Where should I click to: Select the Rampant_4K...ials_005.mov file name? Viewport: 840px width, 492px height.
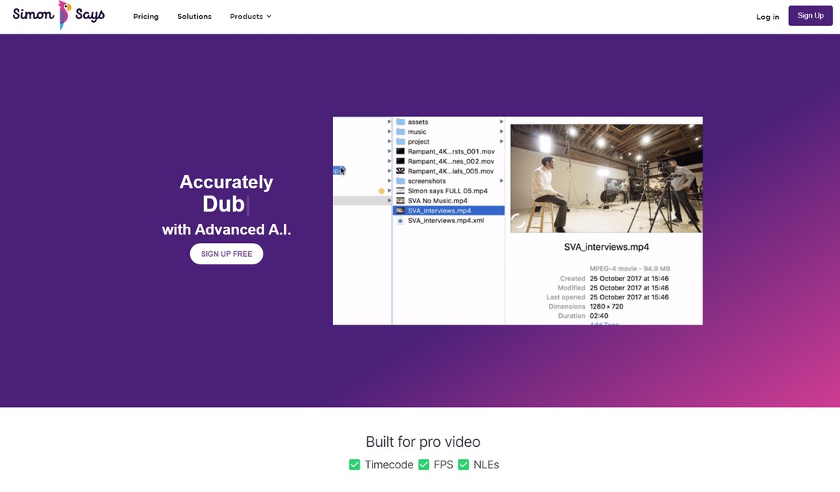(451, 171)
